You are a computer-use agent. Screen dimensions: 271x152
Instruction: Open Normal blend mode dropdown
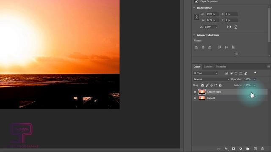pos(211,79)
